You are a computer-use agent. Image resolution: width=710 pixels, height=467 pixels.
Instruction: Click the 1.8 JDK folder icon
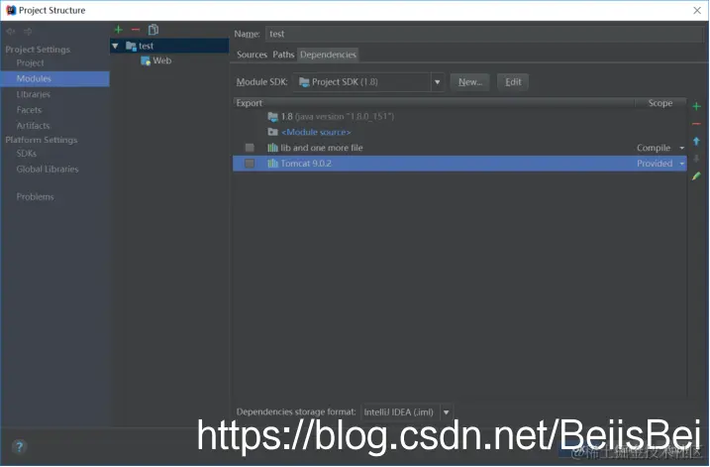(x=272, y=117)
